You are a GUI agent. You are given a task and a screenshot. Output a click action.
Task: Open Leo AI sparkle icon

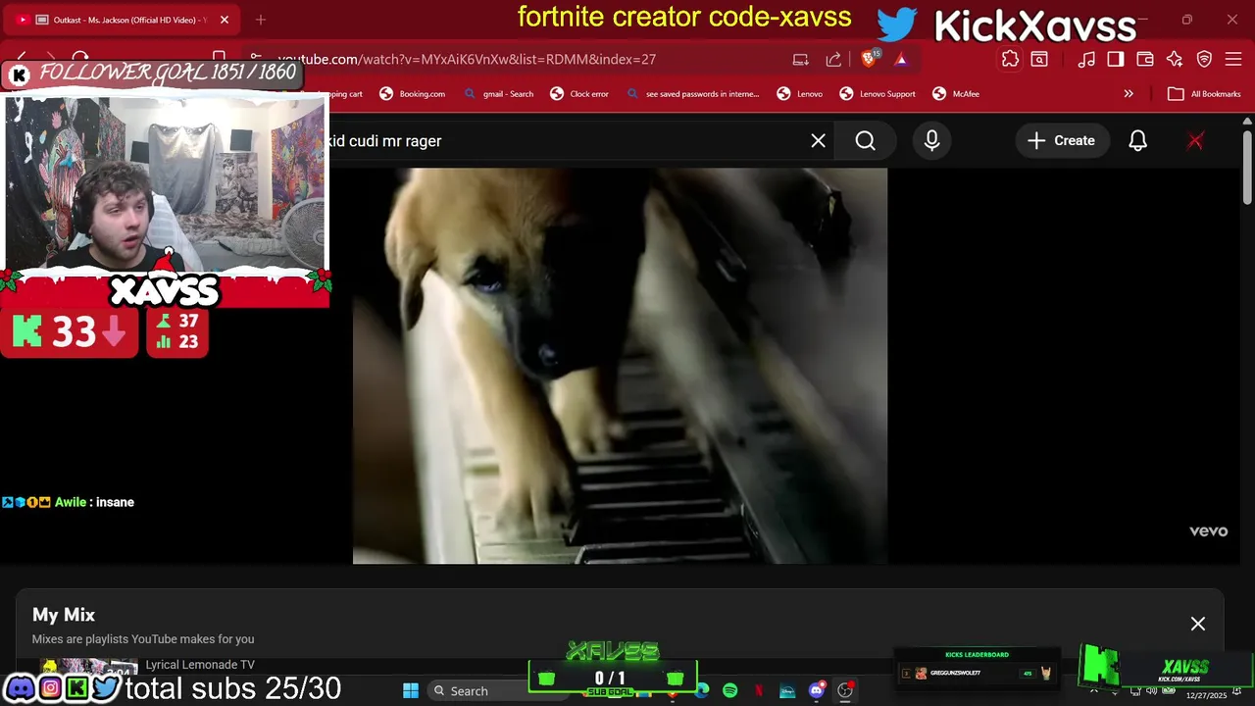pos(1175,59)
